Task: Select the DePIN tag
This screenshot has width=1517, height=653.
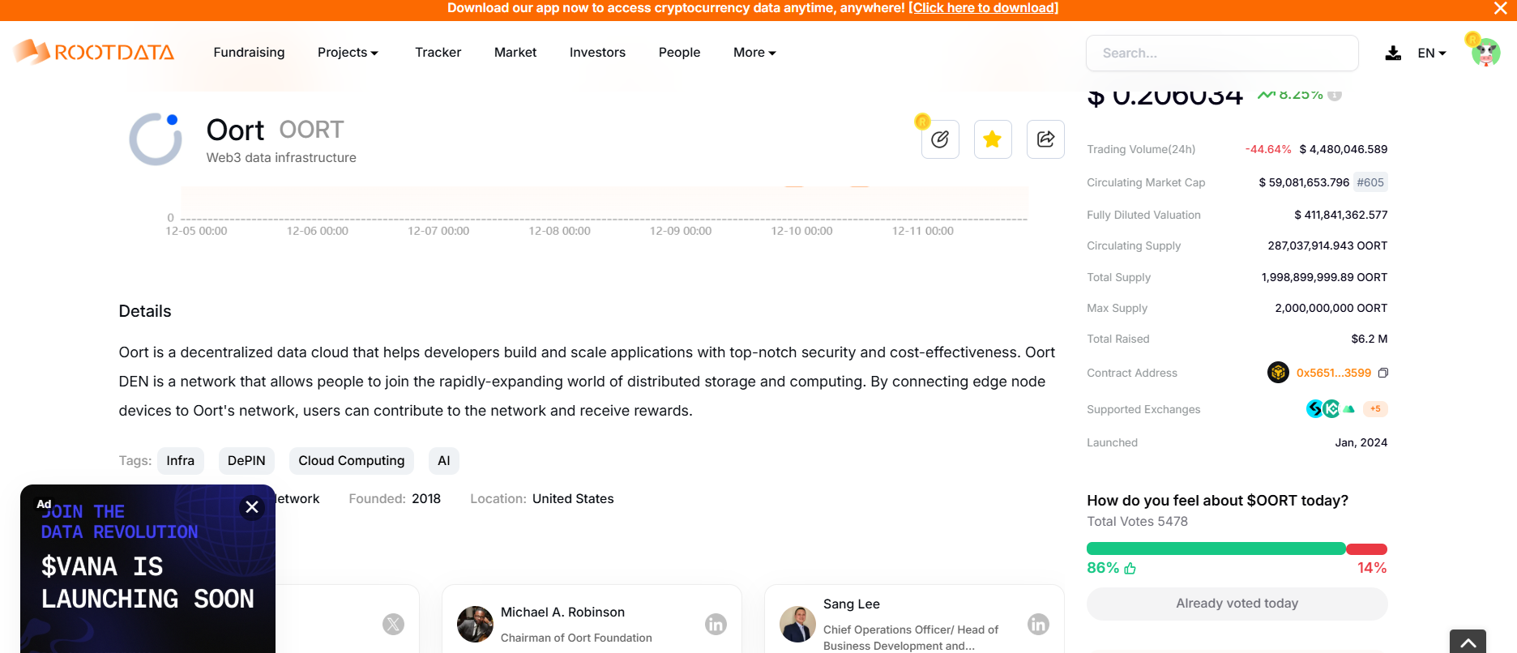Action: coord(246,461)
